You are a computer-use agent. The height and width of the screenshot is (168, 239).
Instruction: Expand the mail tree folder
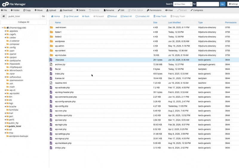5,113
